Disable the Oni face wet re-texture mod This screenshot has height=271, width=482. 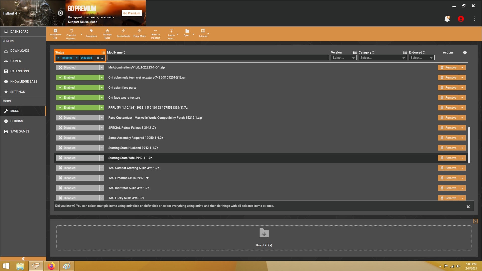click(x=78, y=98)
